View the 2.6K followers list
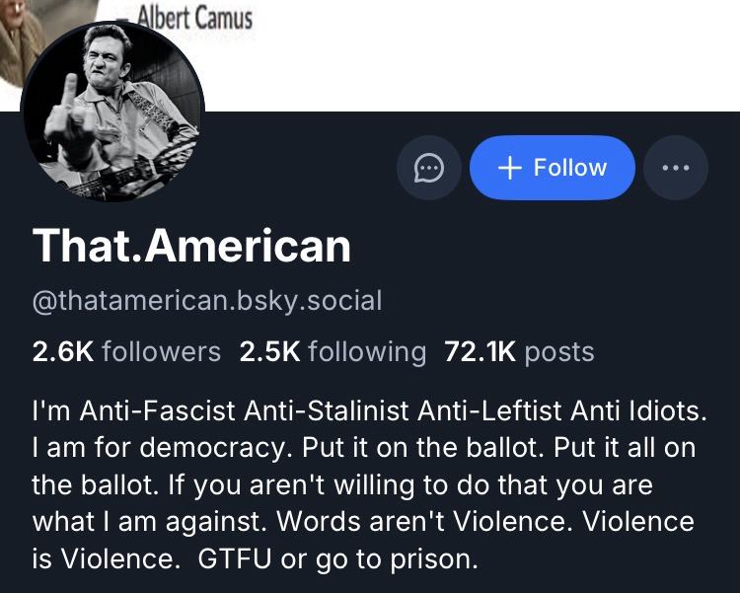The image size is (740, 593). (x=127, y=352)
